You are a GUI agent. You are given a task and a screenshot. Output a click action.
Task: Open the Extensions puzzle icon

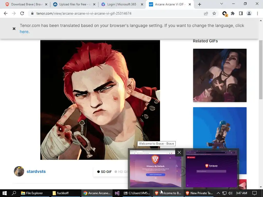[x=233, y=13]
